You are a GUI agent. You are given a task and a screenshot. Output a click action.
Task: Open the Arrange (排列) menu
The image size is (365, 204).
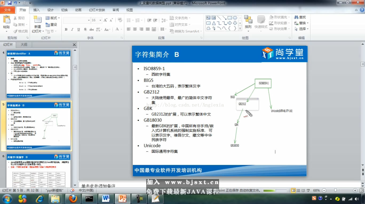coord(248,23)
